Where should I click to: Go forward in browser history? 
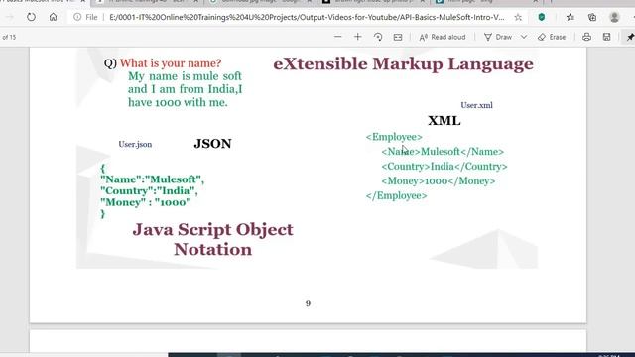pyautogui.click(x=10, y=18)
